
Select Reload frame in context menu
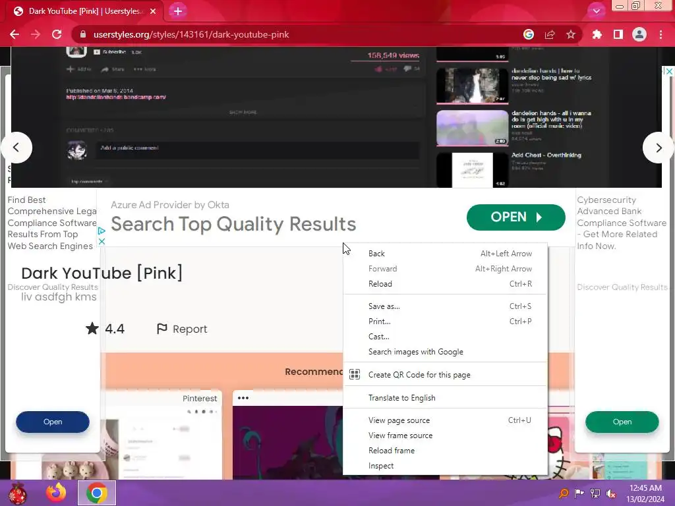coord(445,451)
